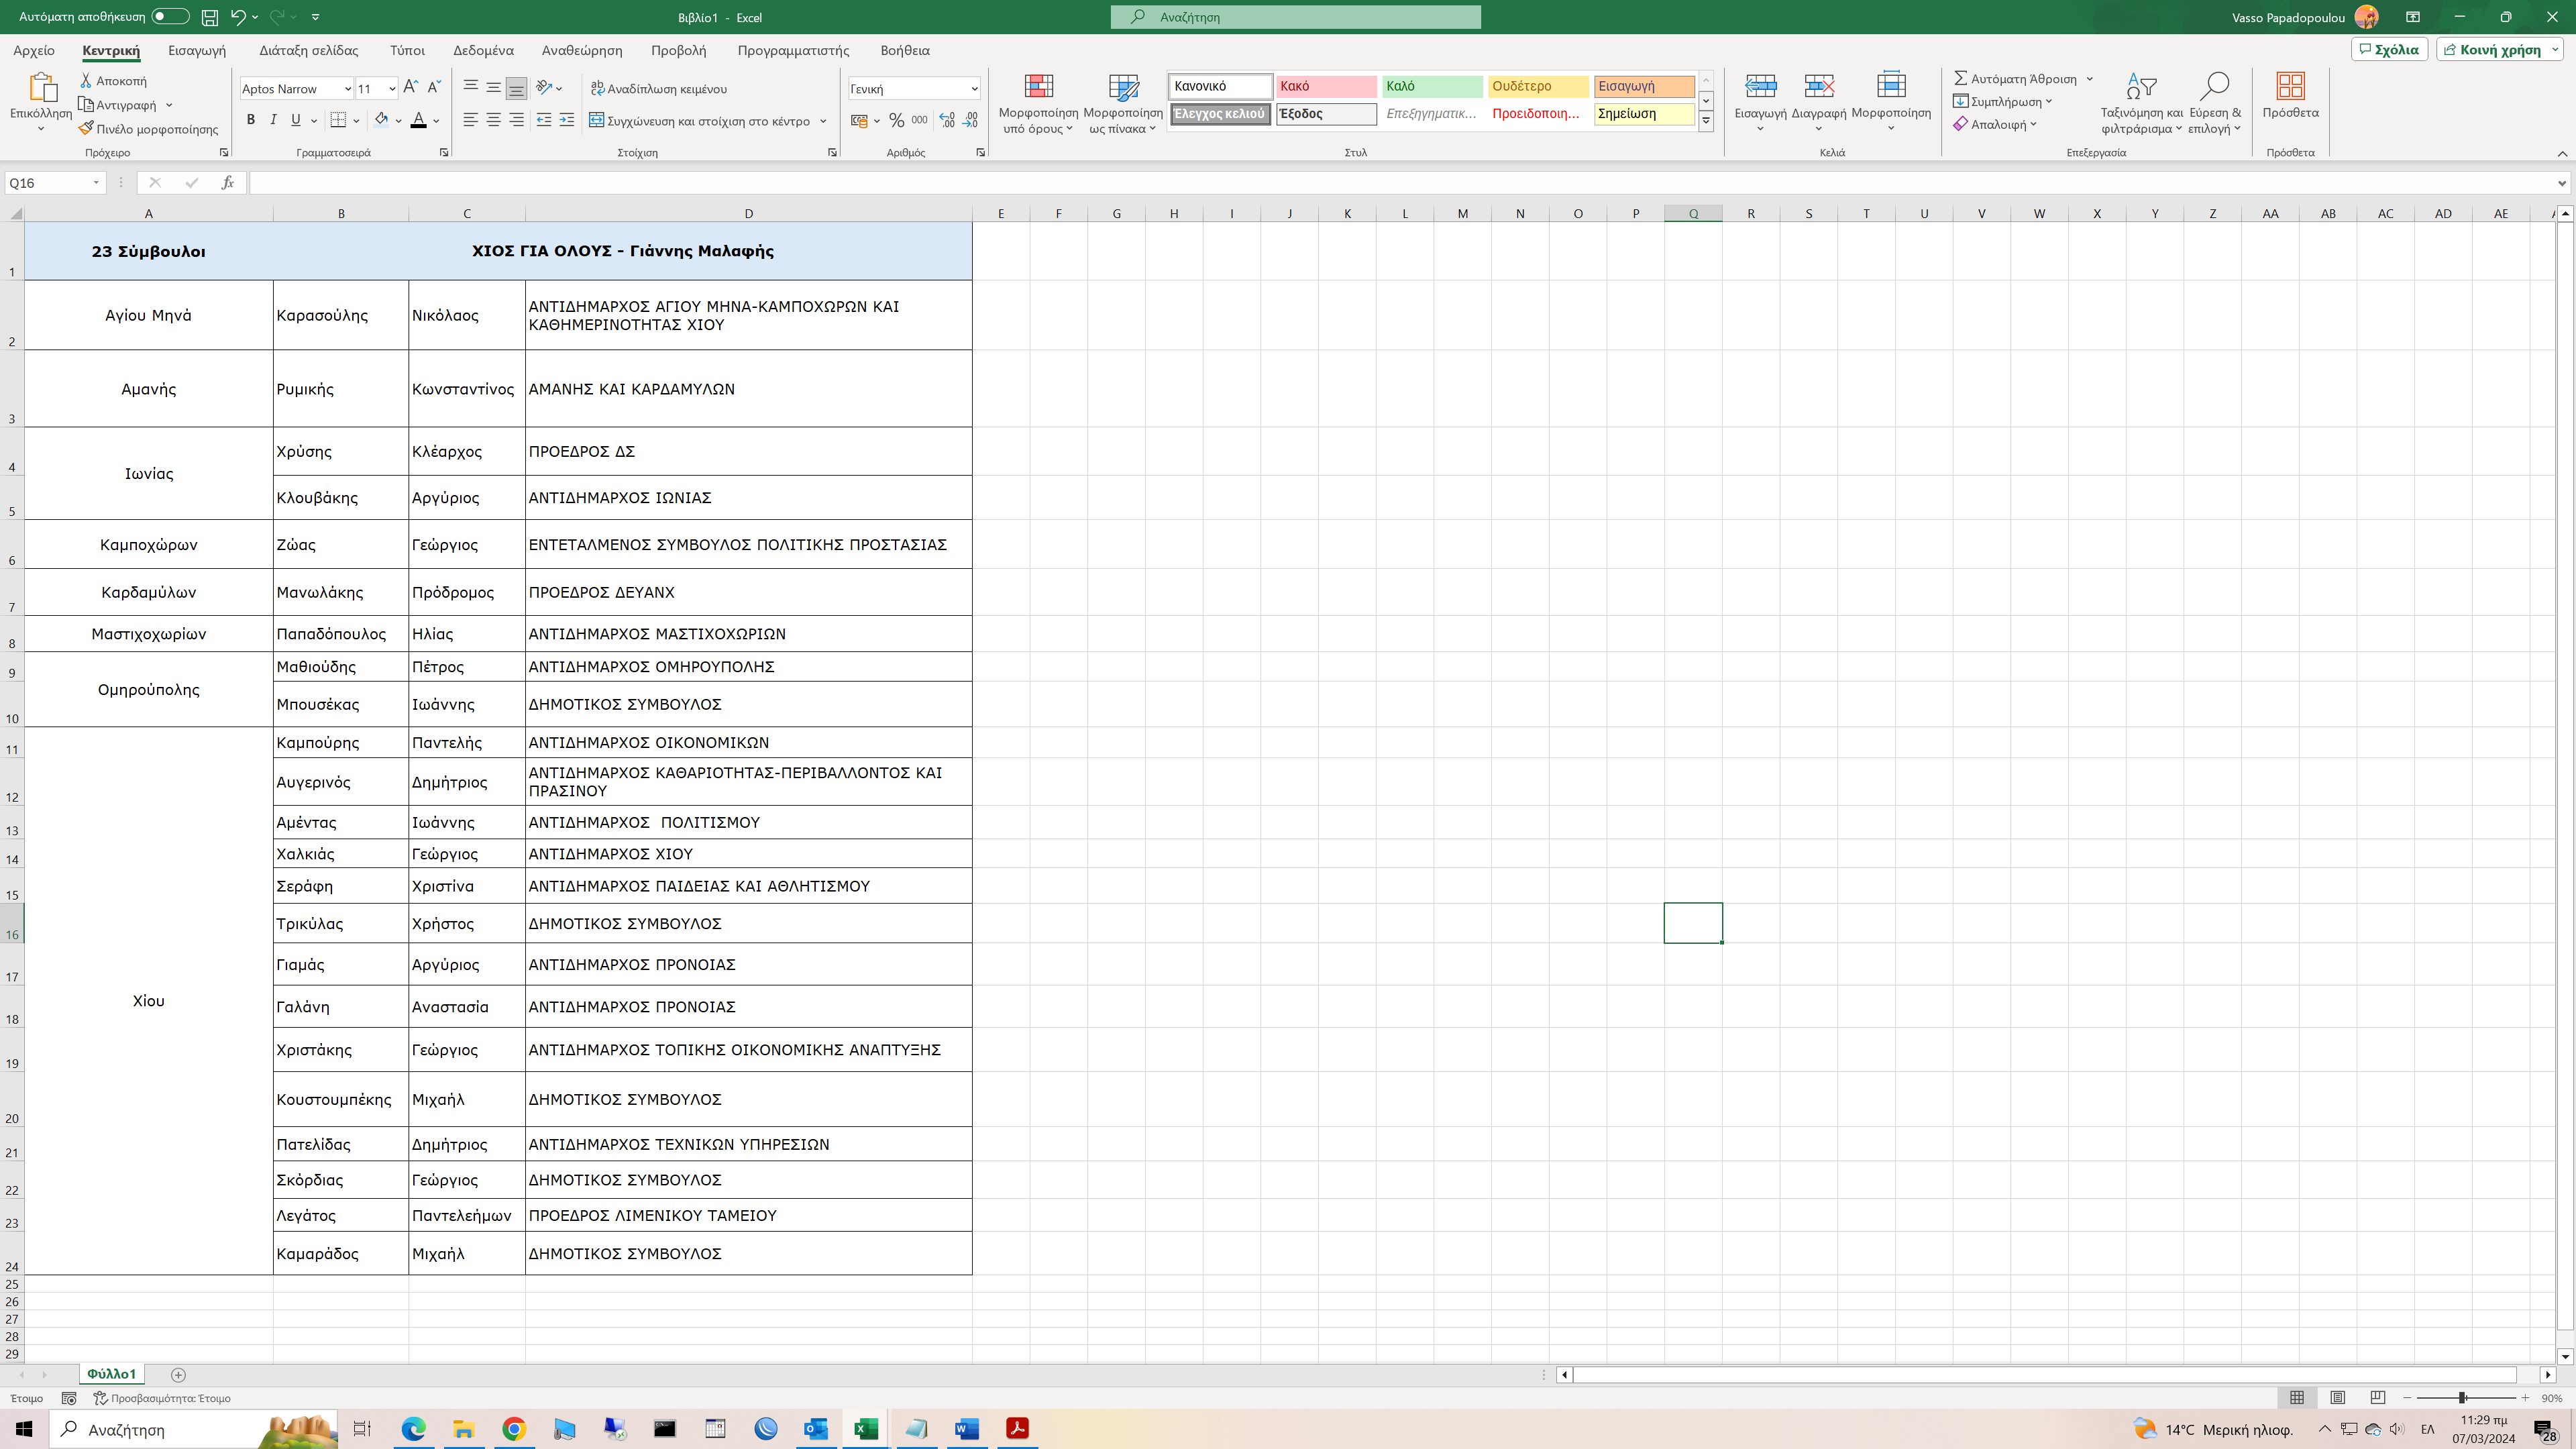Toggle bold formatting button
Image resolution: width=2576 pixels, height=1449 pixels.
(250, 120)
